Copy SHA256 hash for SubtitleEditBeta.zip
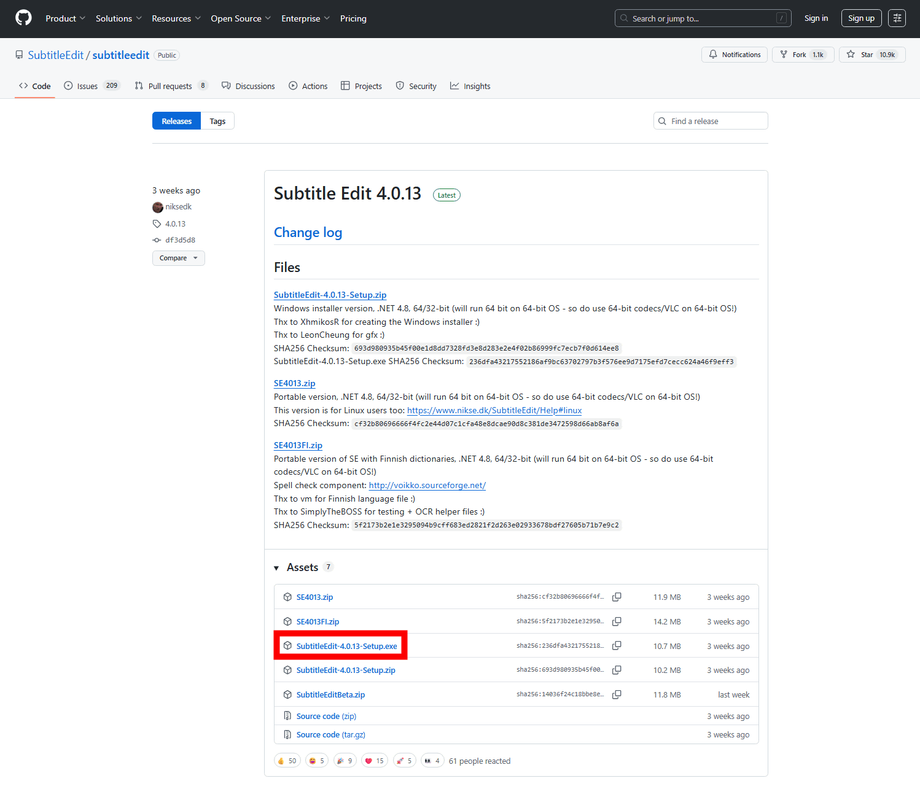The height and width of the screenshot is (789, 920). click(x=617, y=694)
